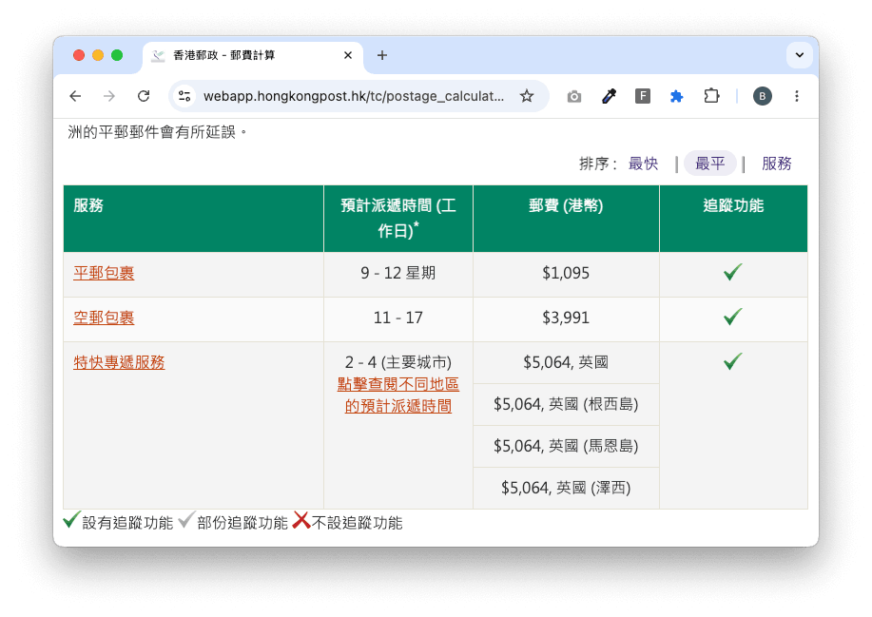The image size is (872, 617).
Task: Sort results by 服務
Action: tap(777, 164)
